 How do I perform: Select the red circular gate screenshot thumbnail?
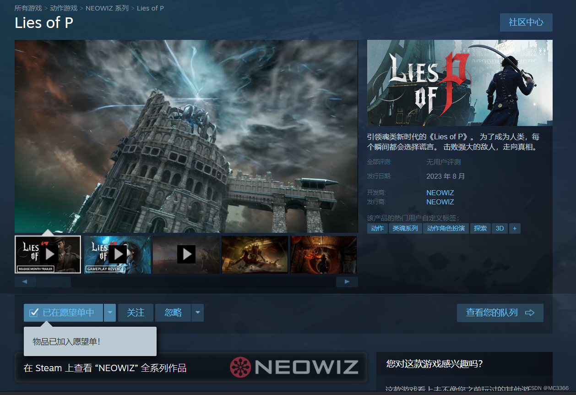[323, 254]
